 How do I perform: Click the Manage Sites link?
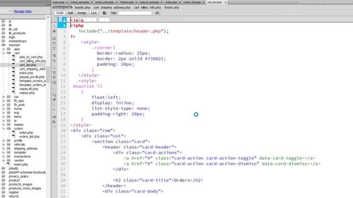pyautogui.click(x=23, y=11)
